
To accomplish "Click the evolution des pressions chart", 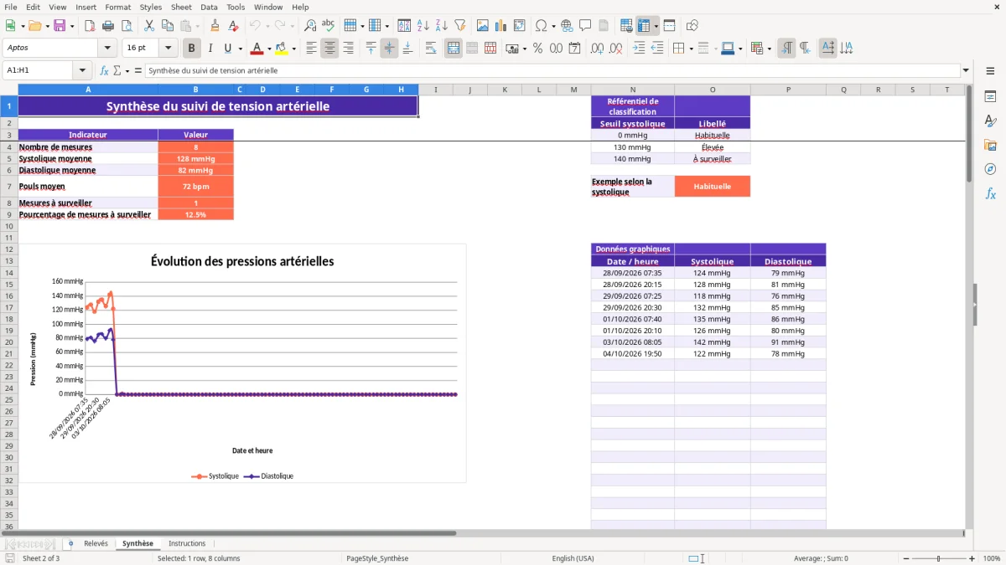I will 242,363.
